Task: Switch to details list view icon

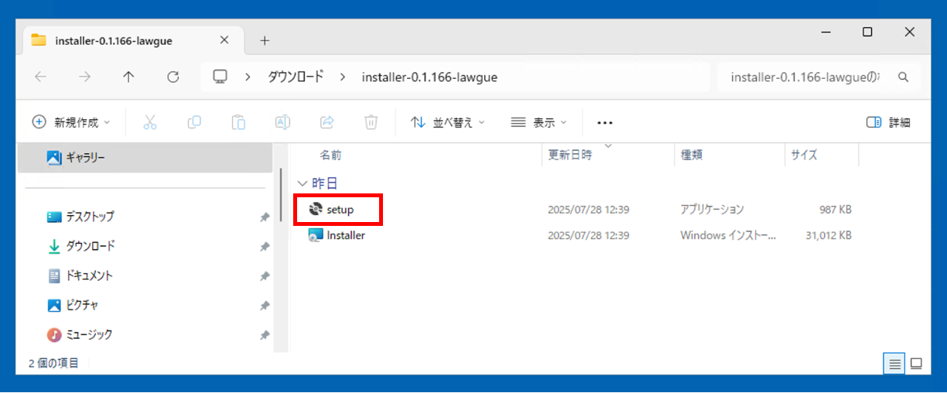Action: [895, 364]
